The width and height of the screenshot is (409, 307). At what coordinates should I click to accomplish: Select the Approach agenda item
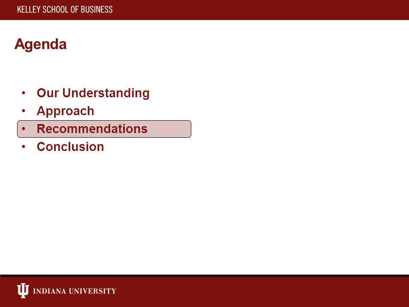pyautogui.click(x=65, y=111)
